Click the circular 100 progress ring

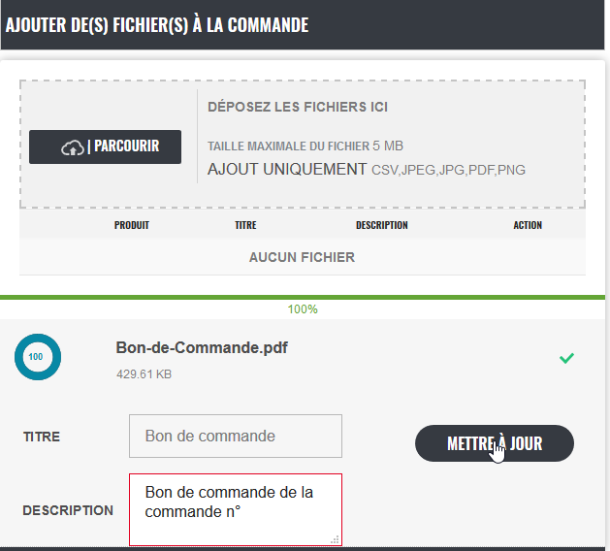click(x=38, y=357)
